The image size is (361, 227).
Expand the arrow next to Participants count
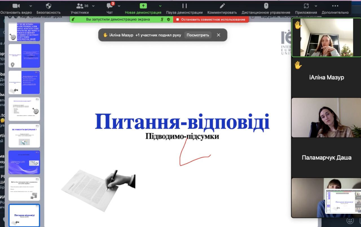(x=93, y=6)
